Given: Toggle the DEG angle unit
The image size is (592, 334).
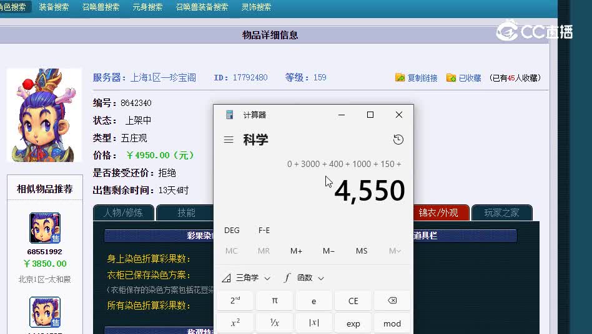Looking at the screenshot, I should (232, 230).
